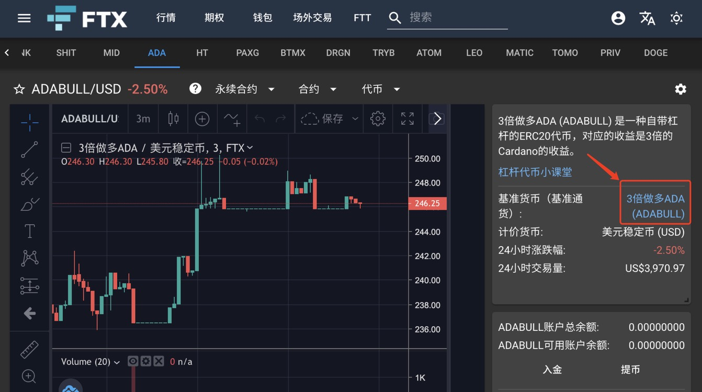
Task: Expand the 合约 dropdown
Action: (x=318, y=89)
